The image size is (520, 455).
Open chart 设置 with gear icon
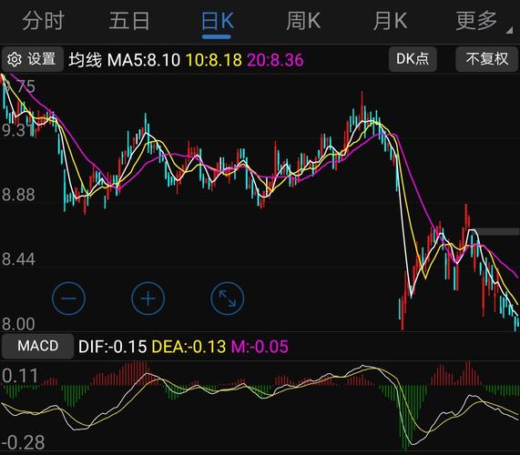point(32,59)
